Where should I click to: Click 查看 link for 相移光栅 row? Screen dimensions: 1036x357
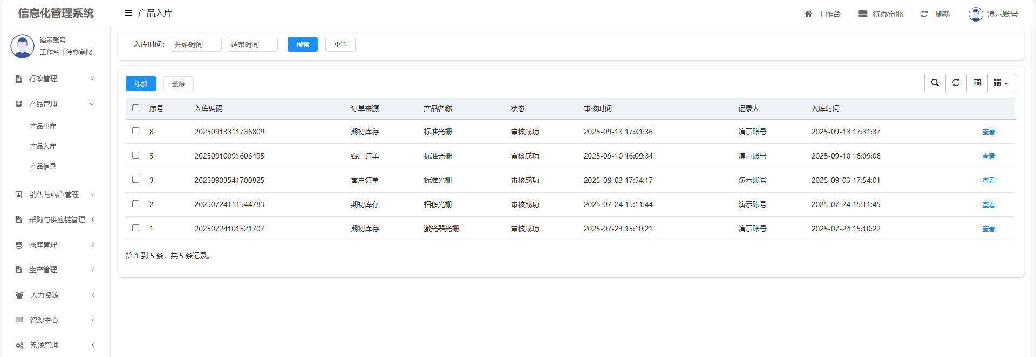[988, 205]
